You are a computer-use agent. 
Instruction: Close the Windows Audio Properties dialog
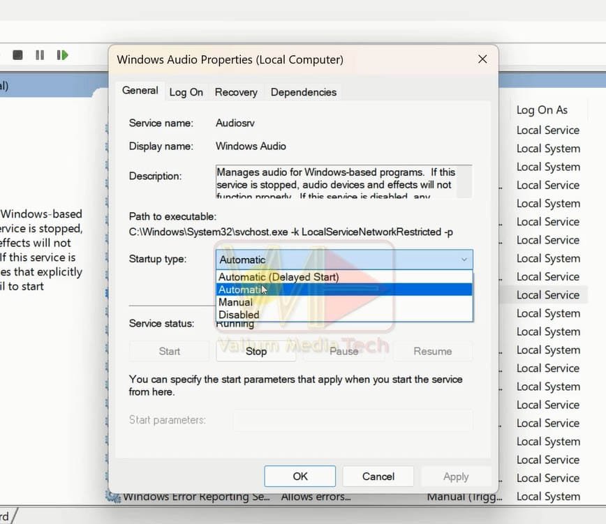coord(482,59)
